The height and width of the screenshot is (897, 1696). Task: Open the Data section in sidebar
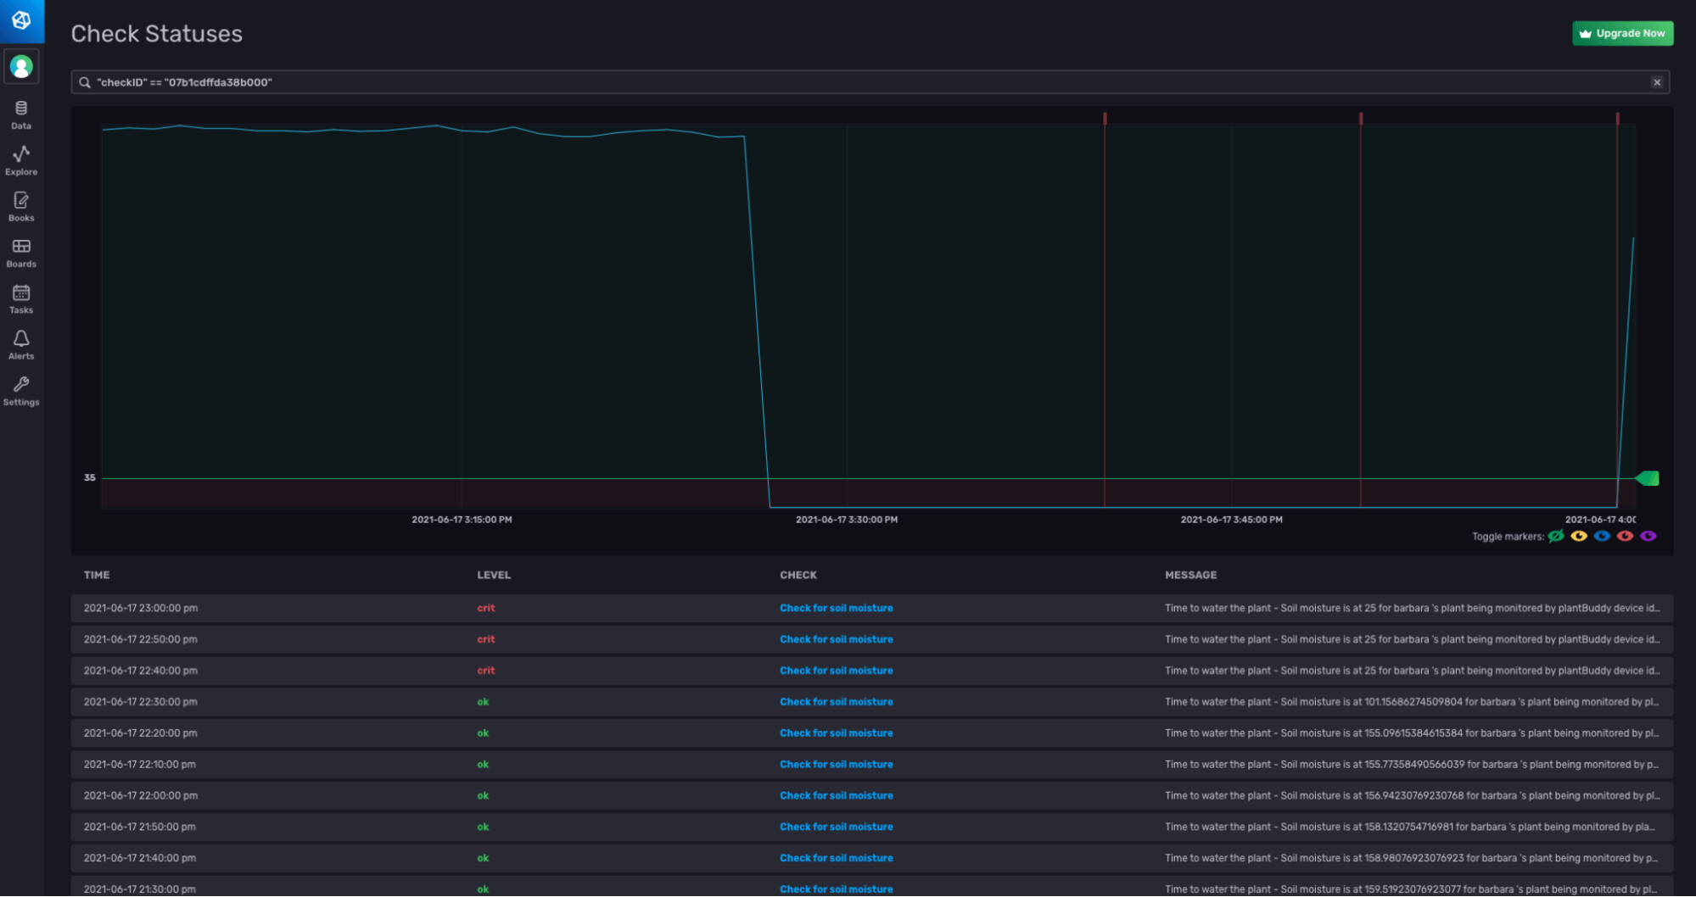21,114
